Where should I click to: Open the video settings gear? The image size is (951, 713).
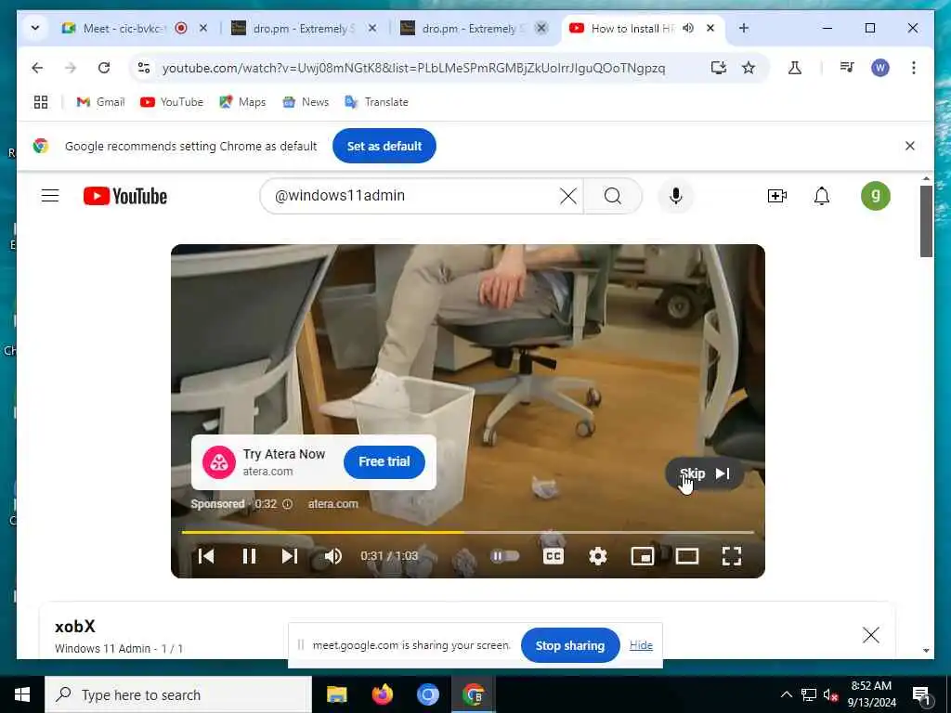pos(597,556)
